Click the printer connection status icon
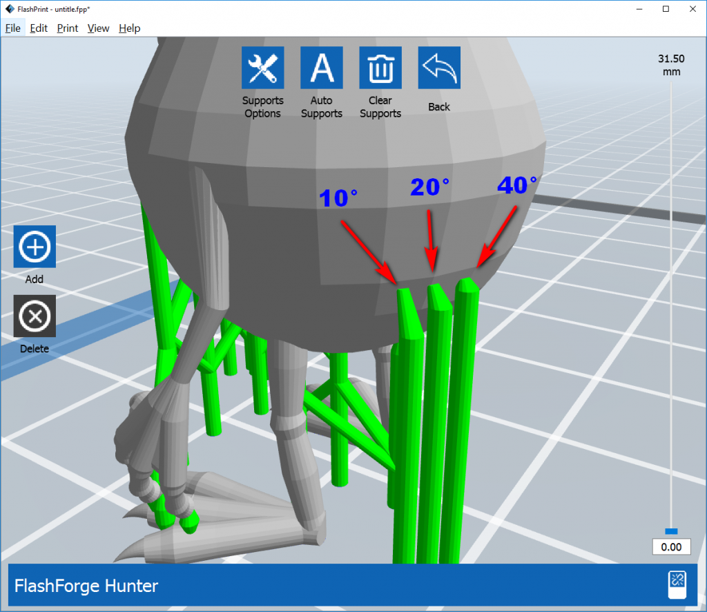707x612 pixels. pyautogui.click(x=677, y=585)
